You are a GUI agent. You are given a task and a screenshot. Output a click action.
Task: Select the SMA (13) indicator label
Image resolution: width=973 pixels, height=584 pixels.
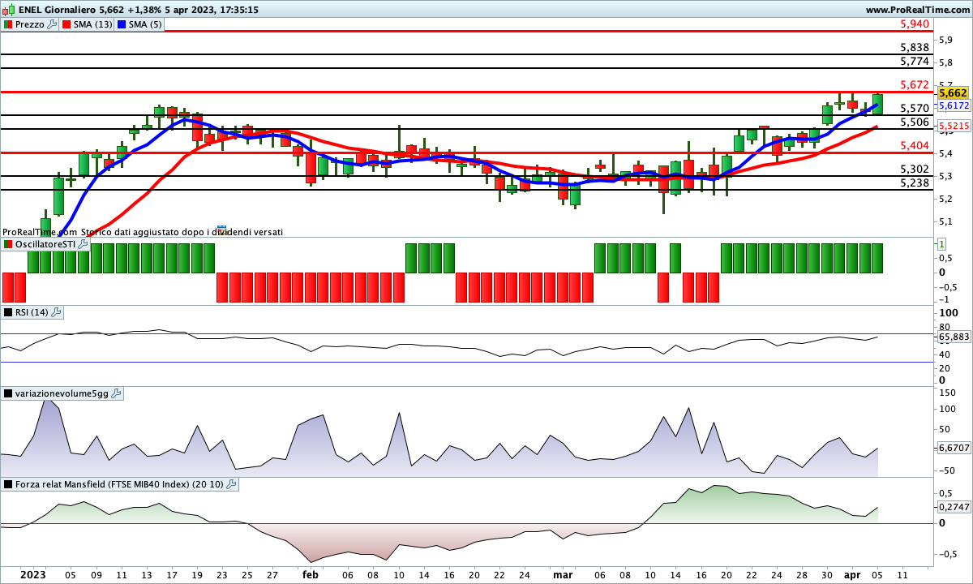coord(93,24)
